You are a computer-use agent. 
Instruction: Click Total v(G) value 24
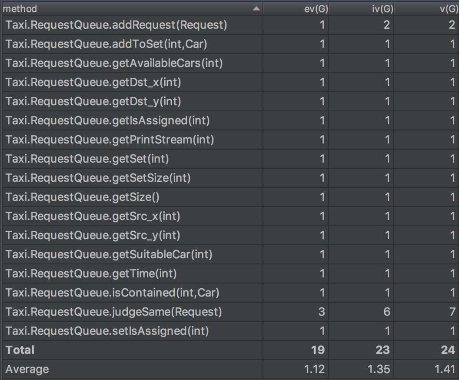(x=448, y=350)
